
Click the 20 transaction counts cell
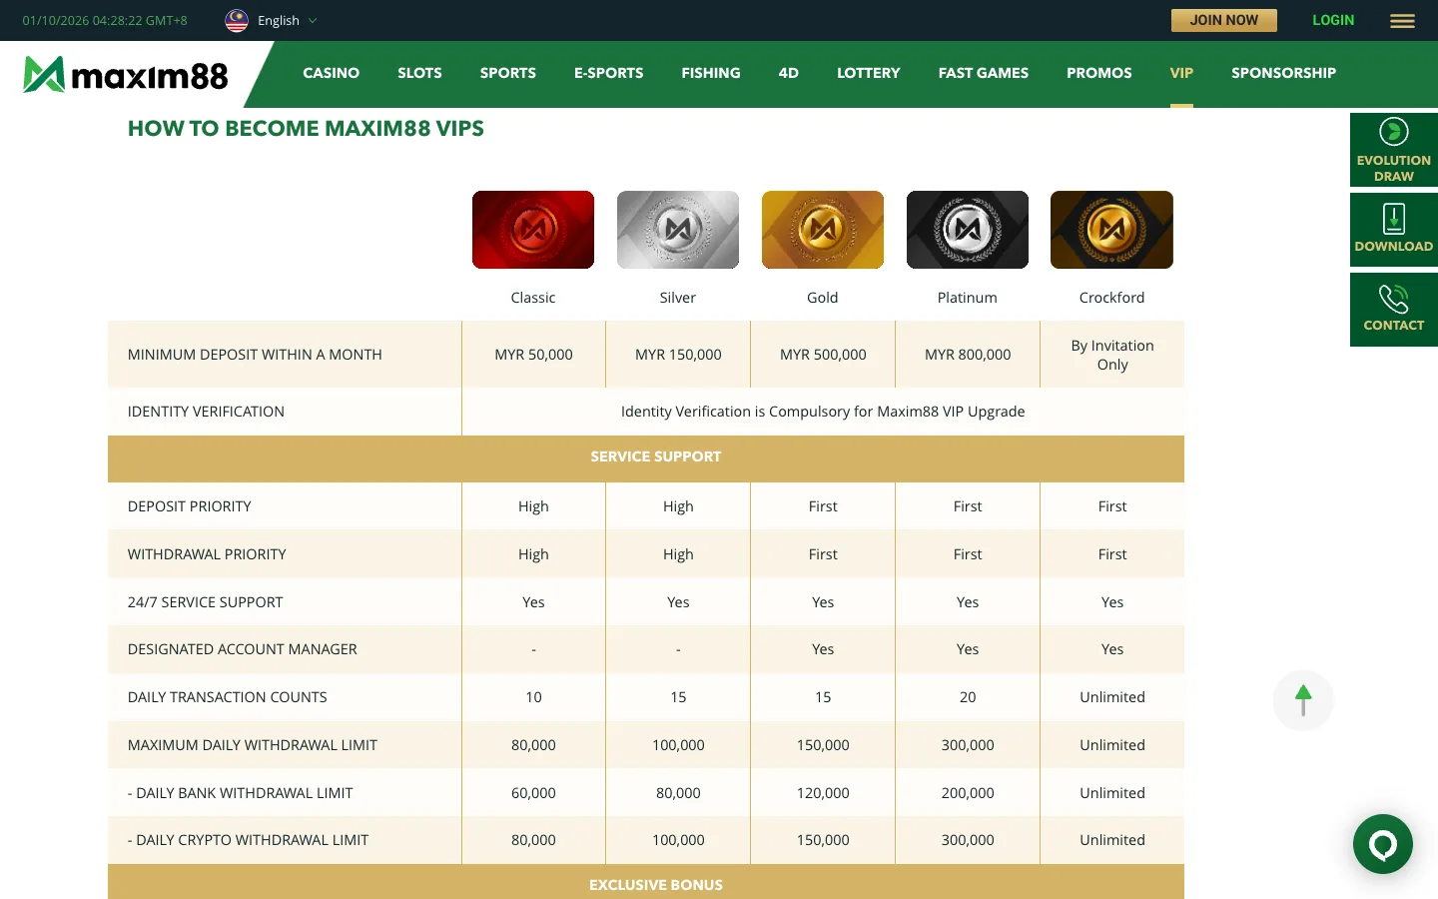(x=968, y=697)
